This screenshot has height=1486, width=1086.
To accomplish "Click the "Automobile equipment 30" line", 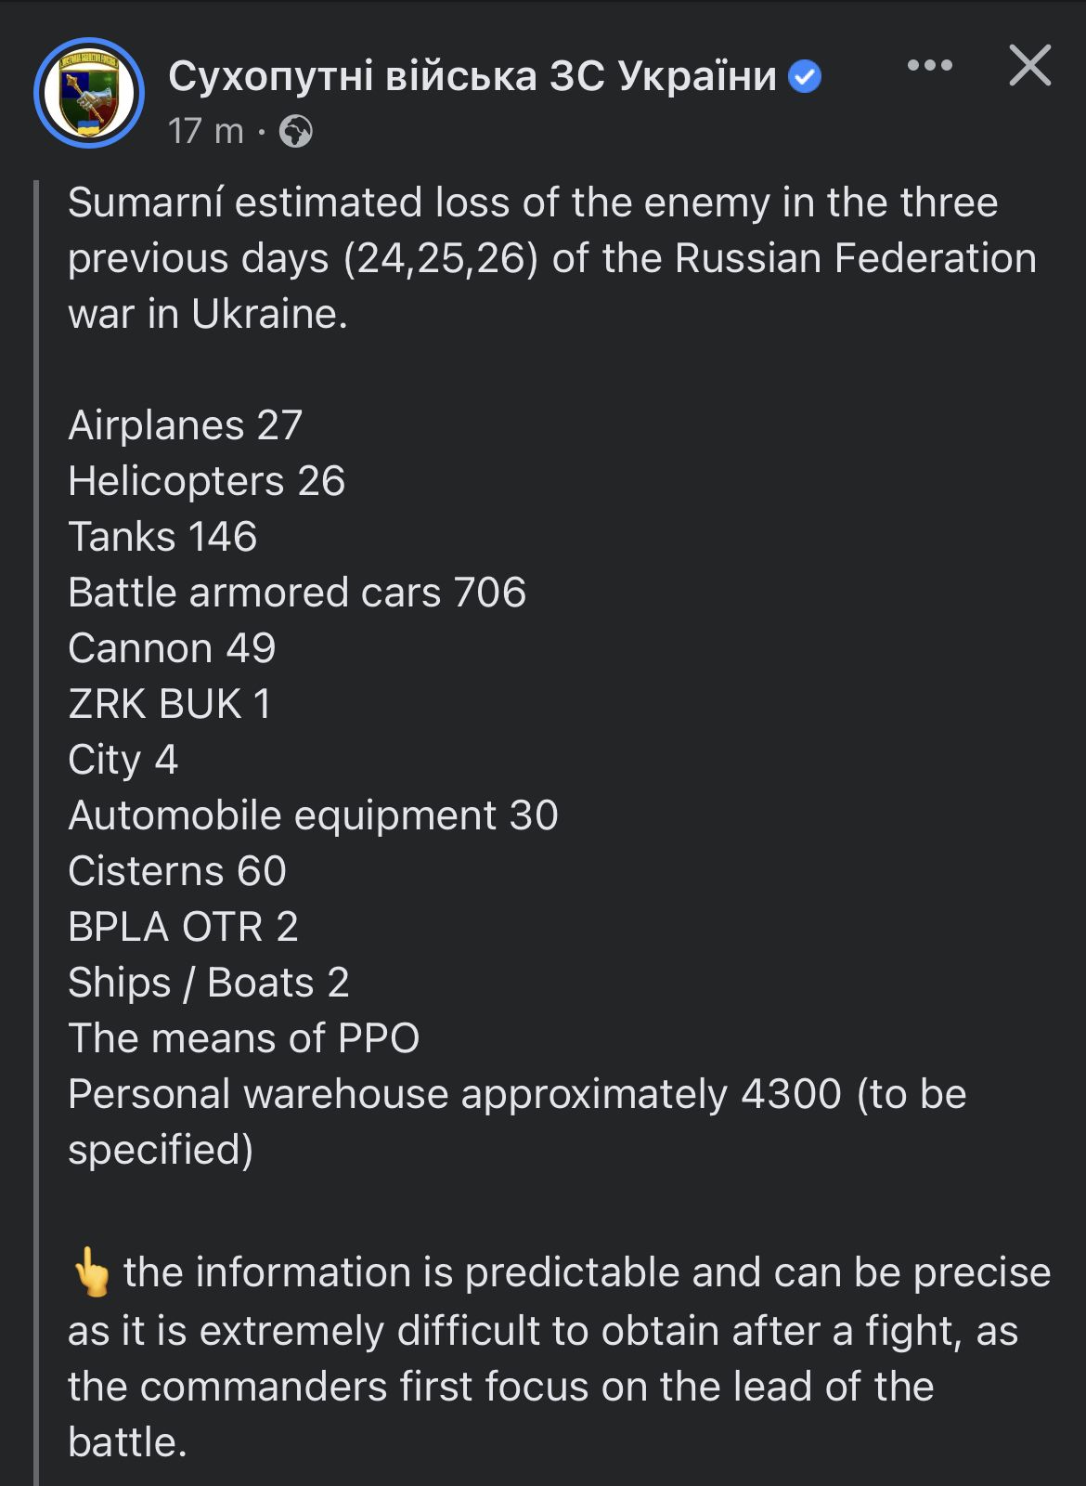I will (313, 815).
